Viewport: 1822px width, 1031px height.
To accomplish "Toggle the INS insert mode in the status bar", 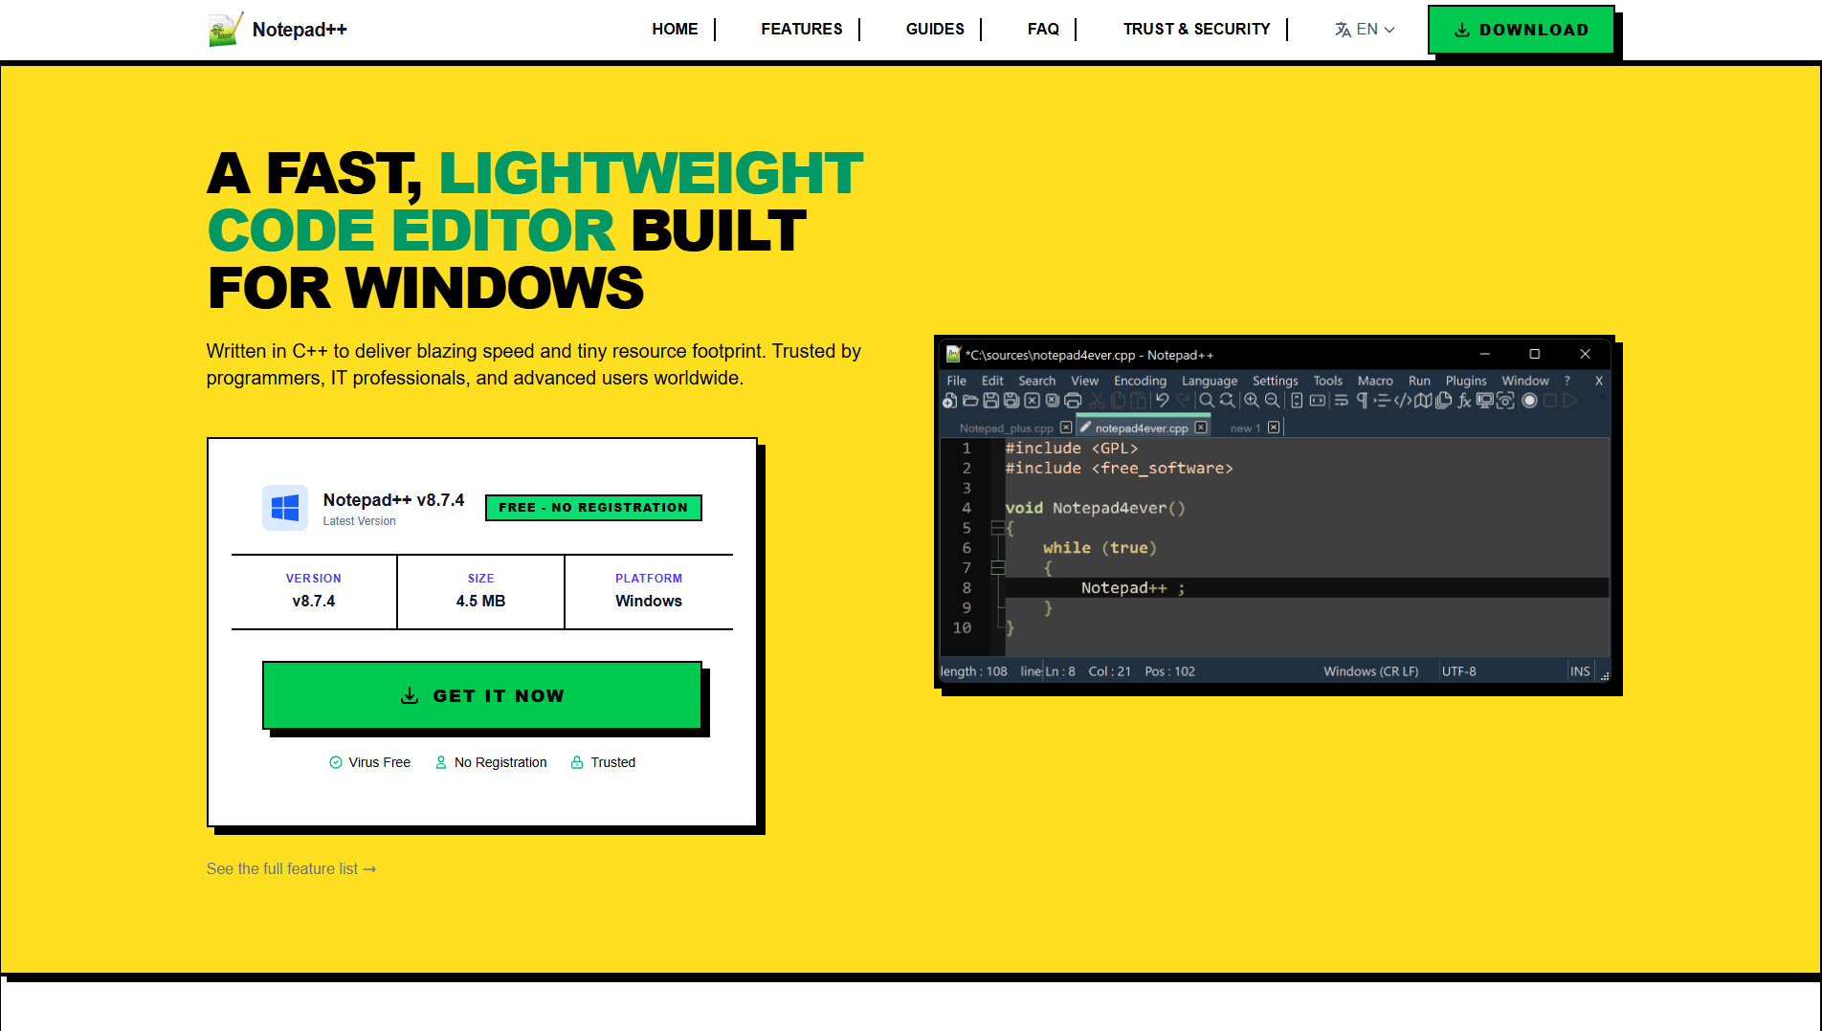I will (1580, 671).
